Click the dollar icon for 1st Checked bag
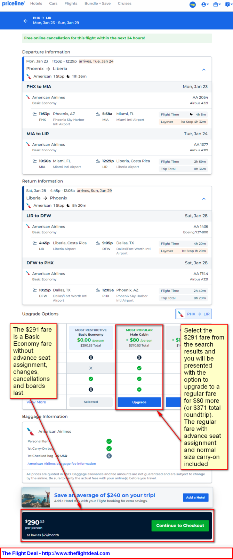 (x=109, y=456)
